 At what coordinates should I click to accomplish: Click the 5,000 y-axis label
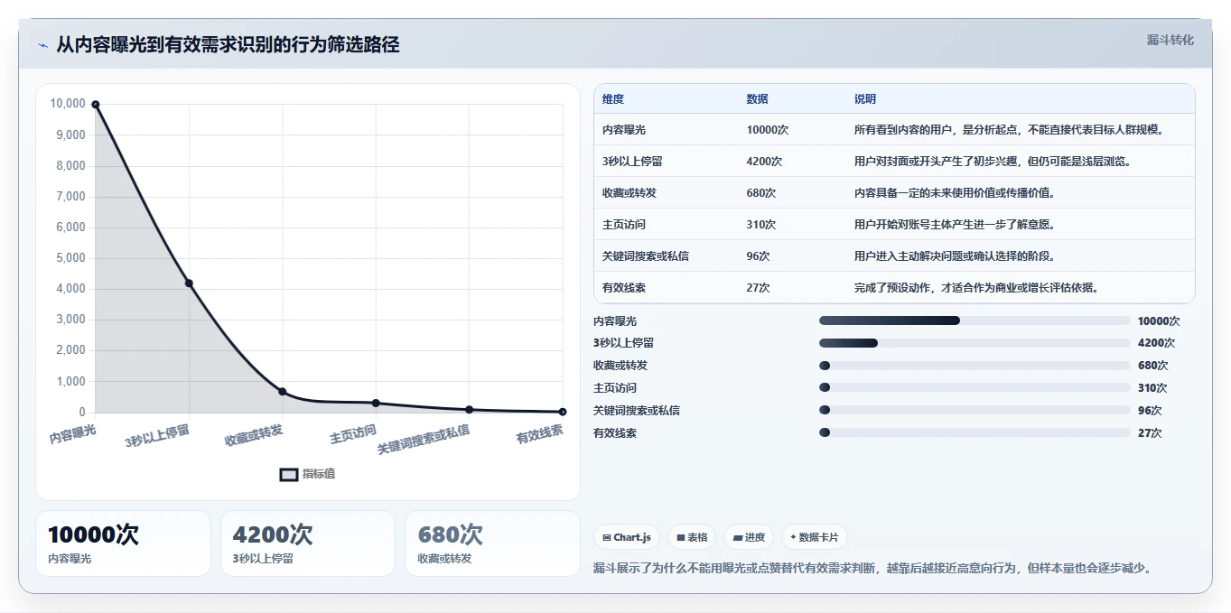click(x=70, y=258)
